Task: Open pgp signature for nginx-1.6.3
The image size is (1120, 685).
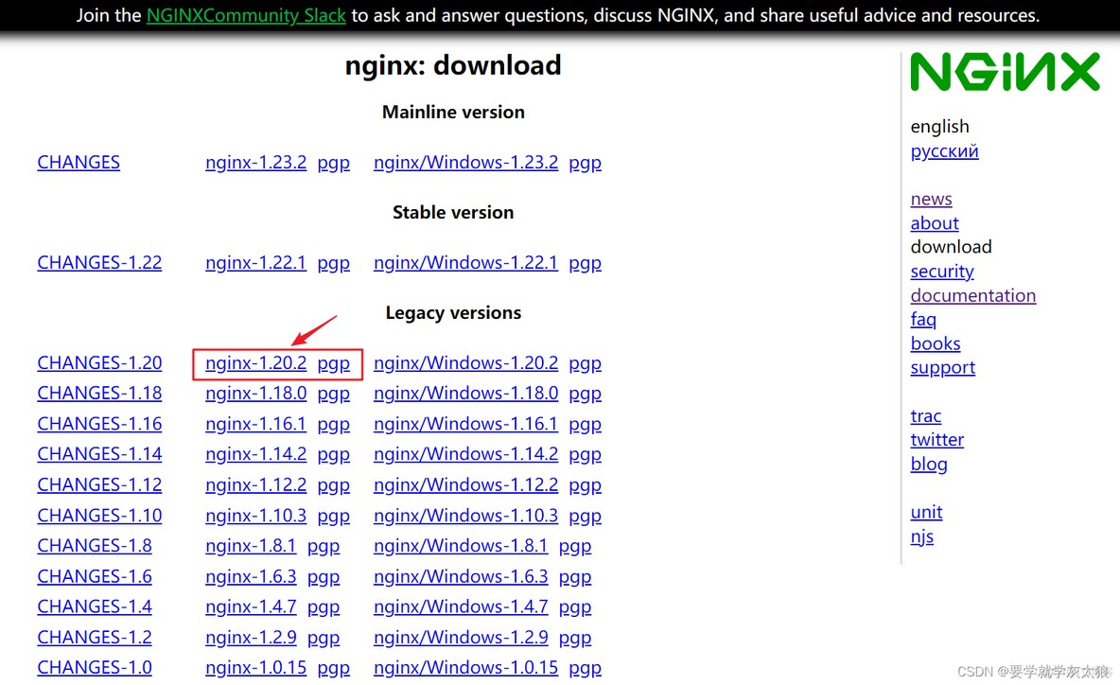Action: pos(324,576)
